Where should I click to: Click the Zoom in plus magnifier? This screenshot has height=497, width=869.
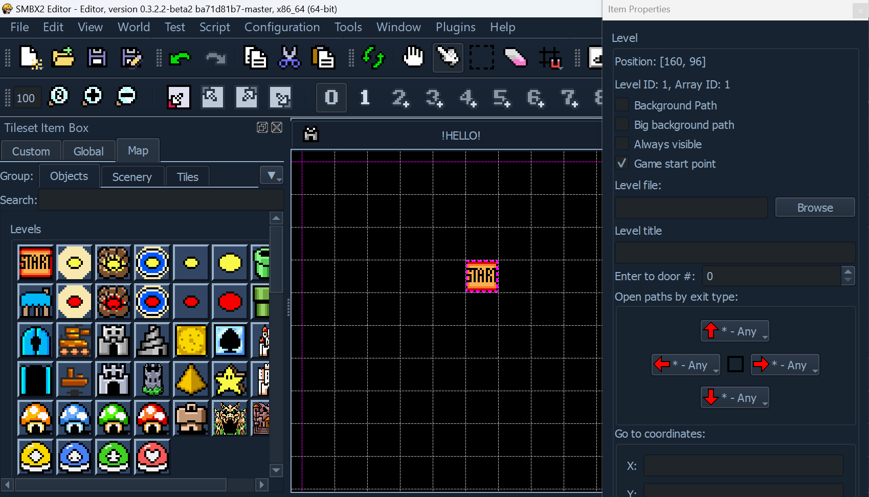(93, 96)
